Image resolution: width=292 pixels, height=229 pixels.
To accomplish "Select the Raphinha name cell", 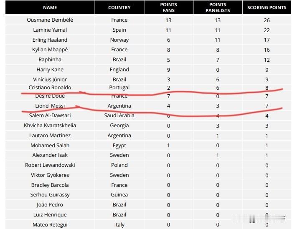I will tap(50, 60).
